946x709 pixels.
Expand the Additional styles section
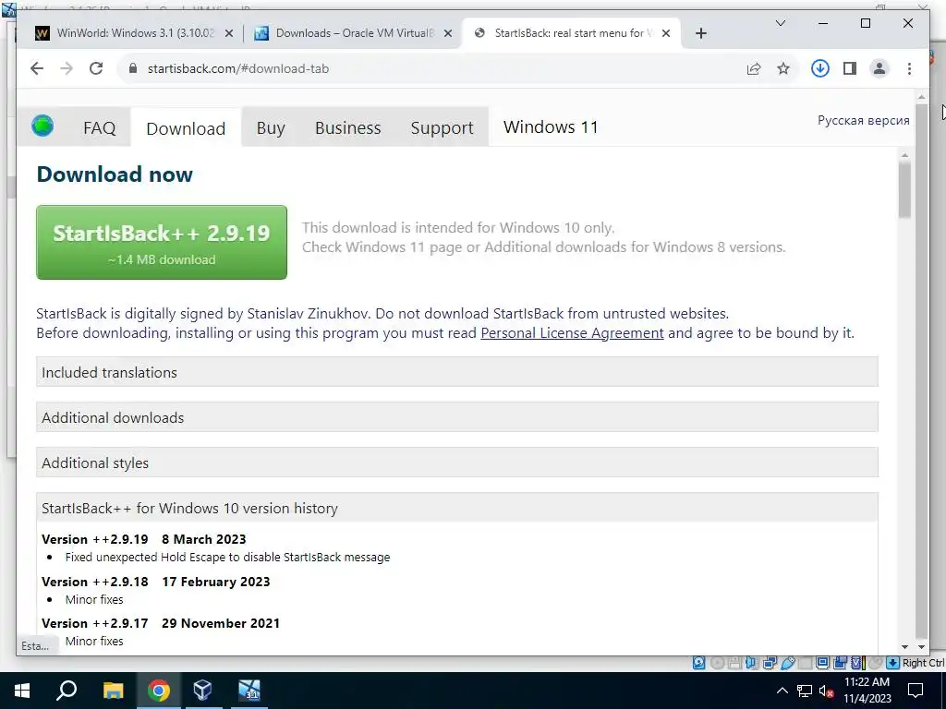coord(456,463)
